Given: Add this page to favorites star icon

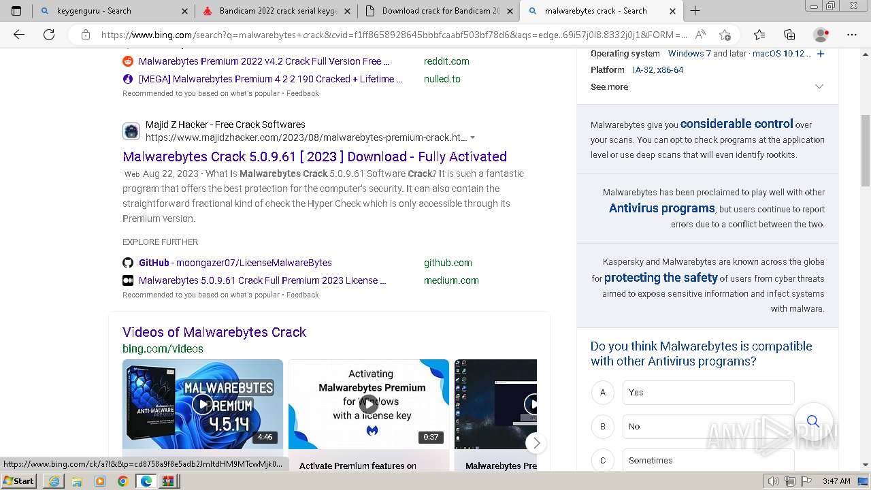Looking at the screenshot, I should tap(725, 35).
